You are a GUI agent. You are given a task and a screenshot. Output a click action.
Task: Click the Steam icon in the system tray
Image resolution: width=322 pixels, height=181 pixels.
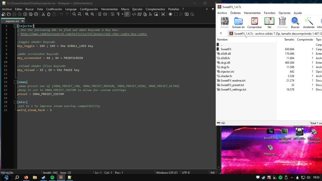[x=263, y=177]
